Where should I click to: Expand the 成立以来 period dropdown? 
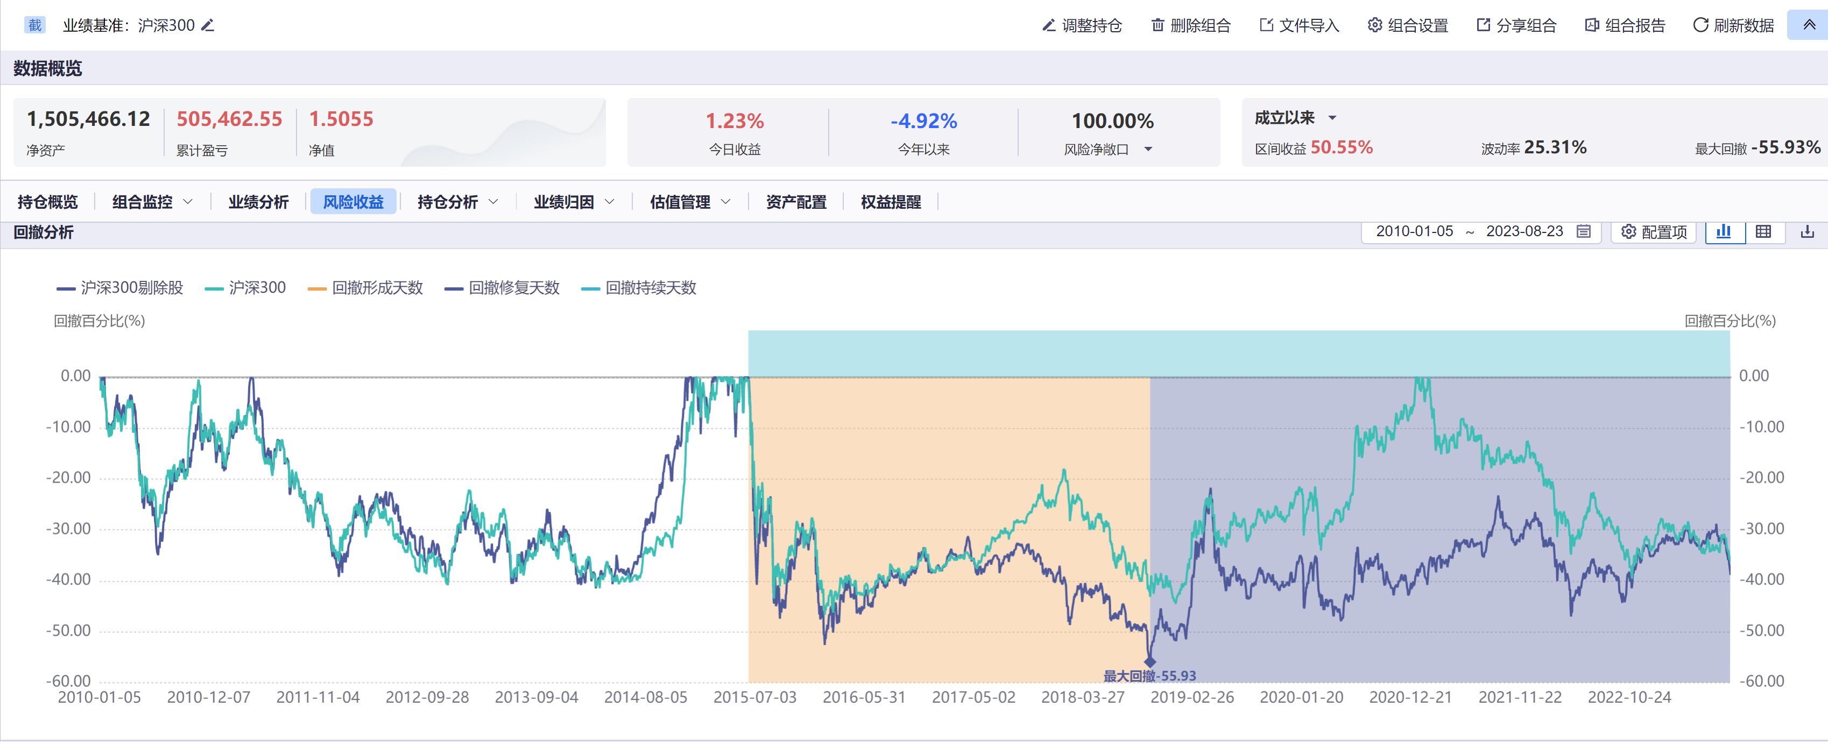point(1332,118)
